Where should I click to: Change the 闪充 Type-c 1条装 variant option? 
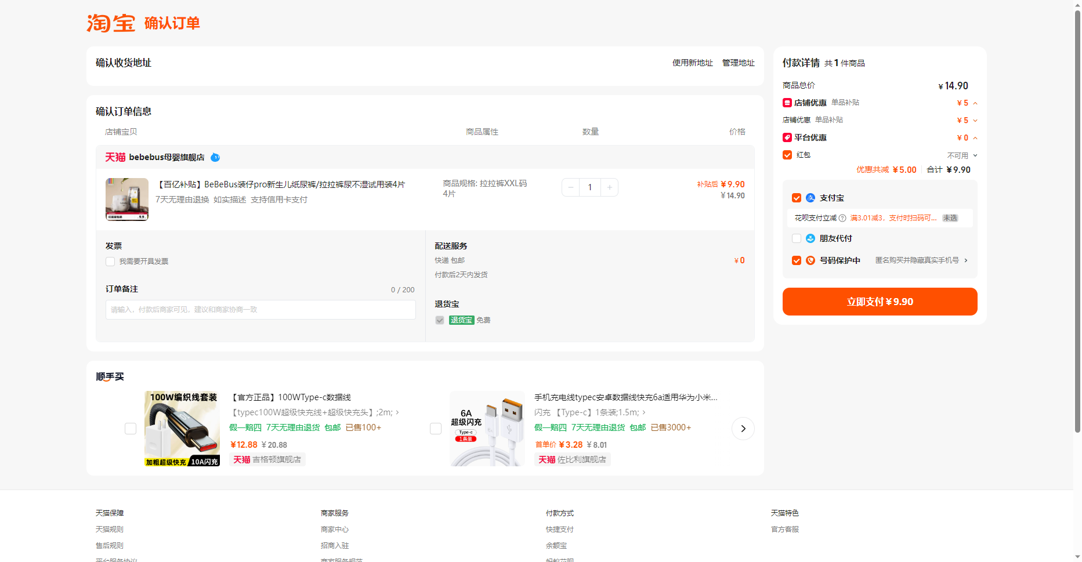click(x=590, y=412)
